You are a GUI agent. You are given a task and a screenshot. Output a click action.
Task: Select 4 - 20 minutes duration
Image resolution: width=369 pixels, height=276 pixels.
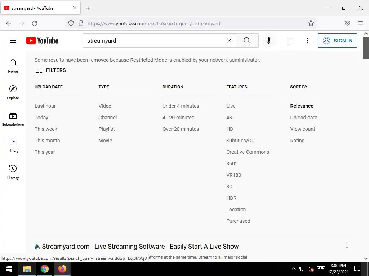[178, 118]
